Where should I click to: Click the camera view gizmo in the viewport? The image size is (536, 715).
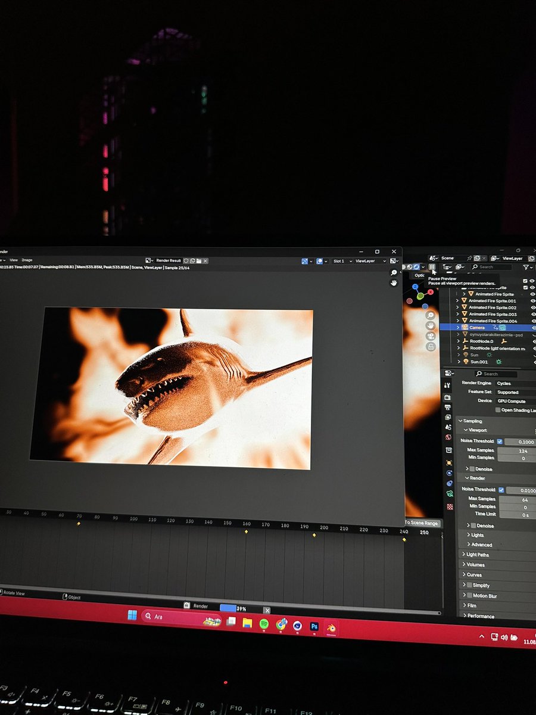(431, 336)
